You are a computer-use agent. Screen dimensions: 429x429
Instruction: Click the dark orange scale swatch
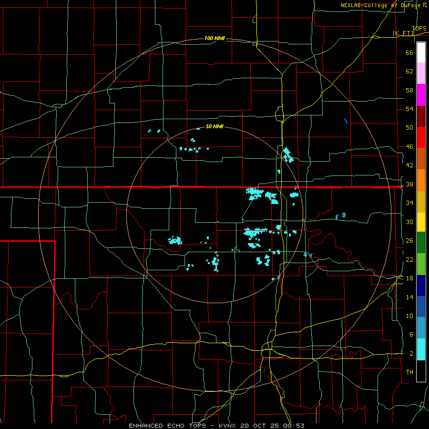click(421, 158)
